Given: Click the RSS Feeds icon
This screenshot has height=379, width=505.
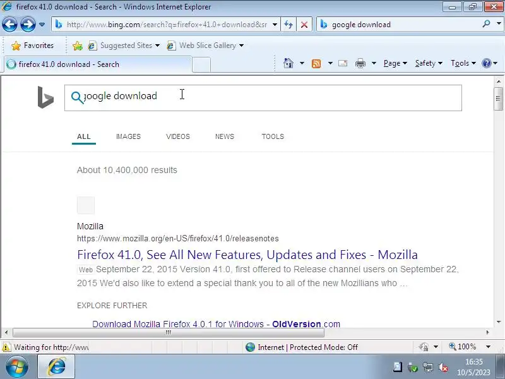Looking at the screenshot, I should click(316, 64).
